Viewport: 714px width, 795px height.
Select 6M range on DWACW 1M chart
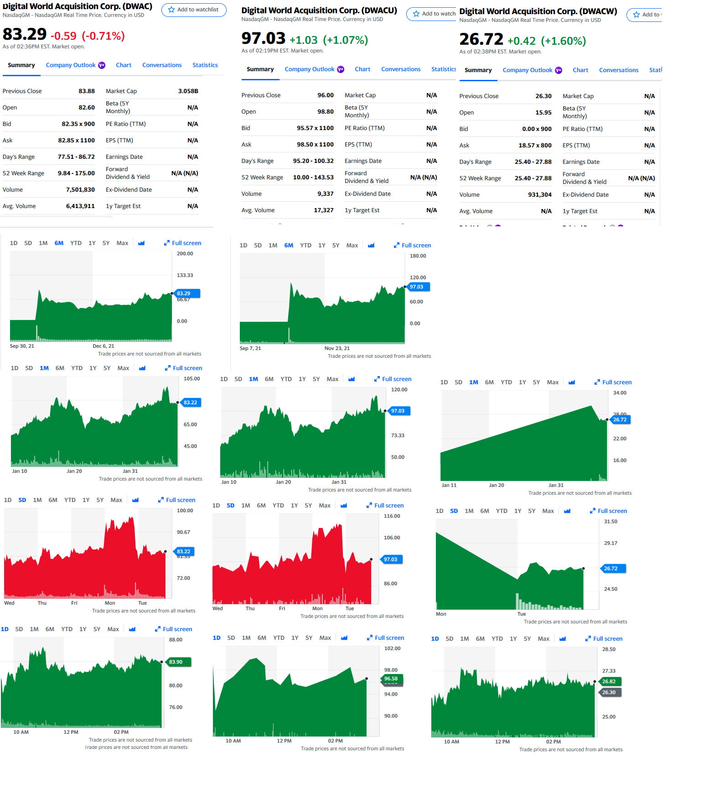tap(489, 382)
